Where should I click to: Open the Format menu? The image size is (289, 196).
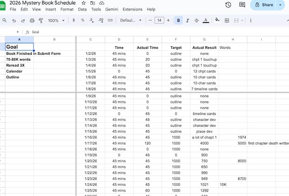point(67,9)
